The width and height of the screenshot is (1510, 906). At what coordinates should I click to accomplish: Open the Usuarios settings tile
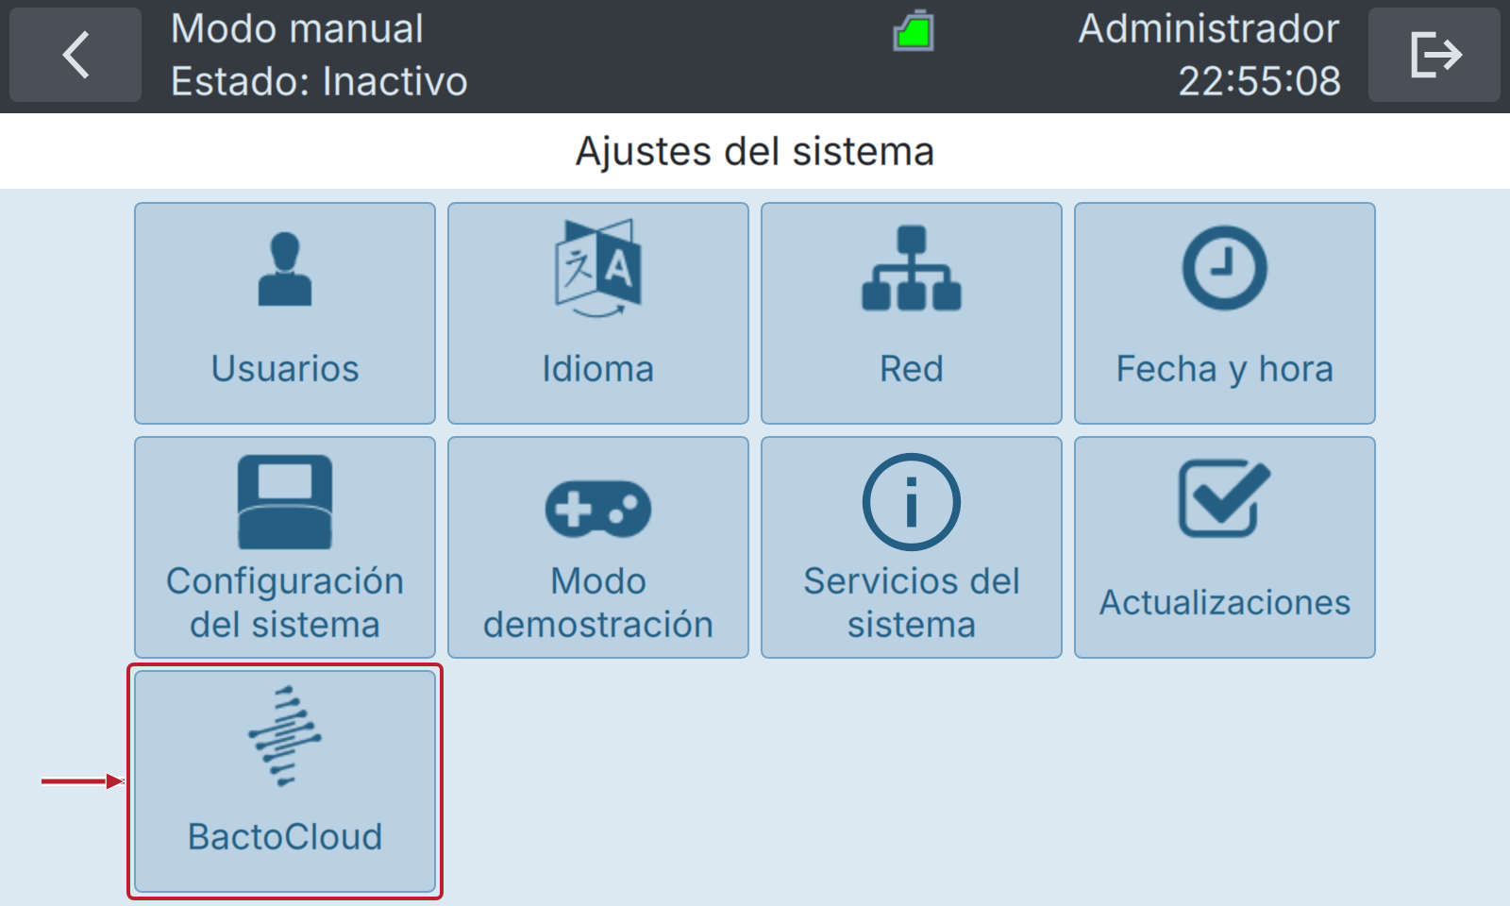click(x=285, y=313)
